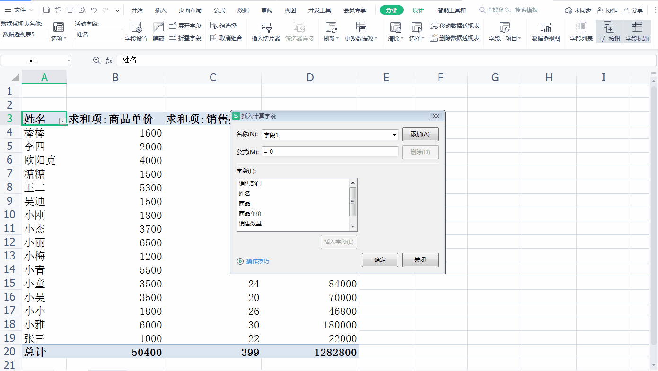Close the 插入计算字段 dialog with X
The width and height of the screenshot is (658, 371).
coord(435,116)
